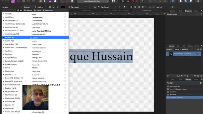Show Favourites fonts tab
Screen dimensions: 203x114
click(x=48, y=10)
